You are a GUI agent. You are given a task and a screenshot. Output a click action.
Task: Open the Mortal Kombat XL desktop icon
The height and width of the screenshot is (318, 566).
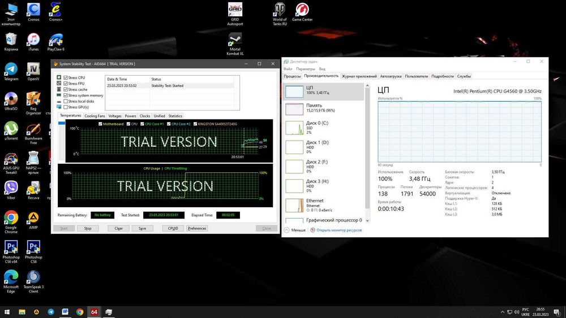235,44
